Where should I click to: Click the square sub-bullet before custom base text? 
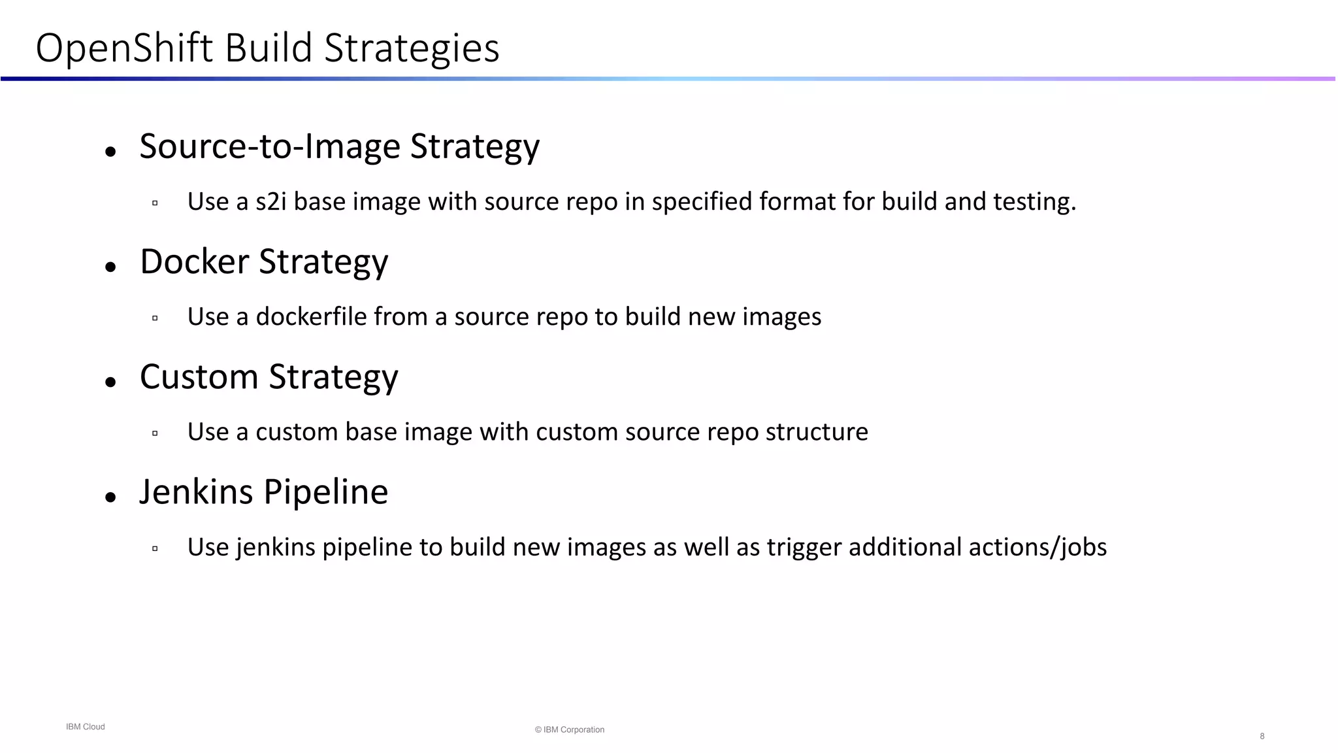(155, 433)
